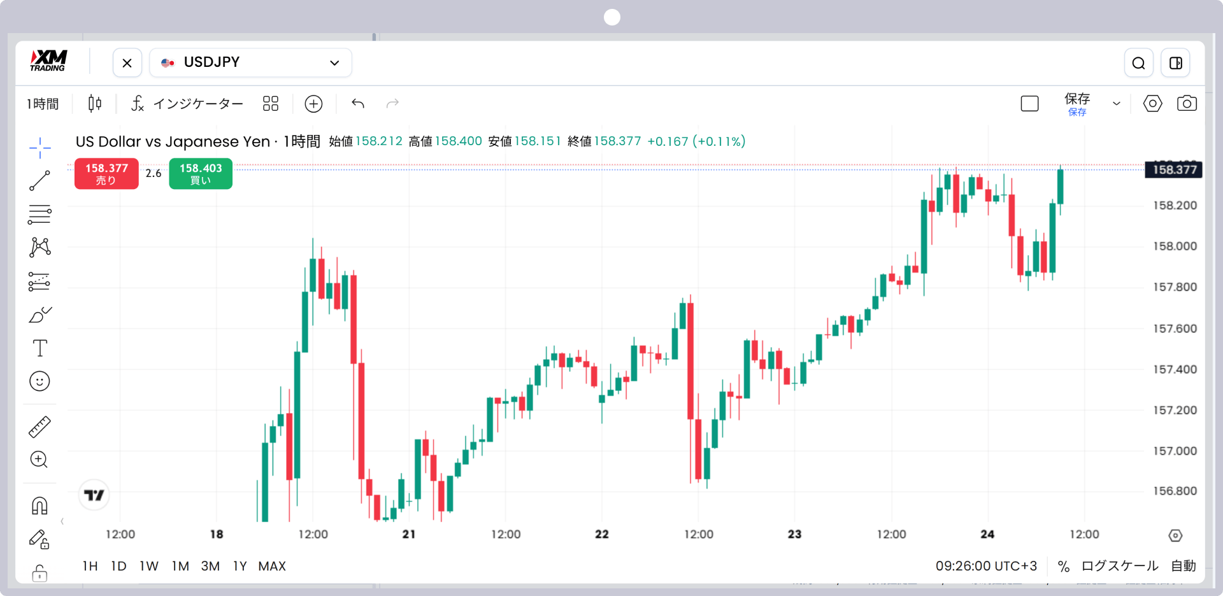1223x596 pixels.
Task: Switch to the 1D range tab
Action: point(118,566)
